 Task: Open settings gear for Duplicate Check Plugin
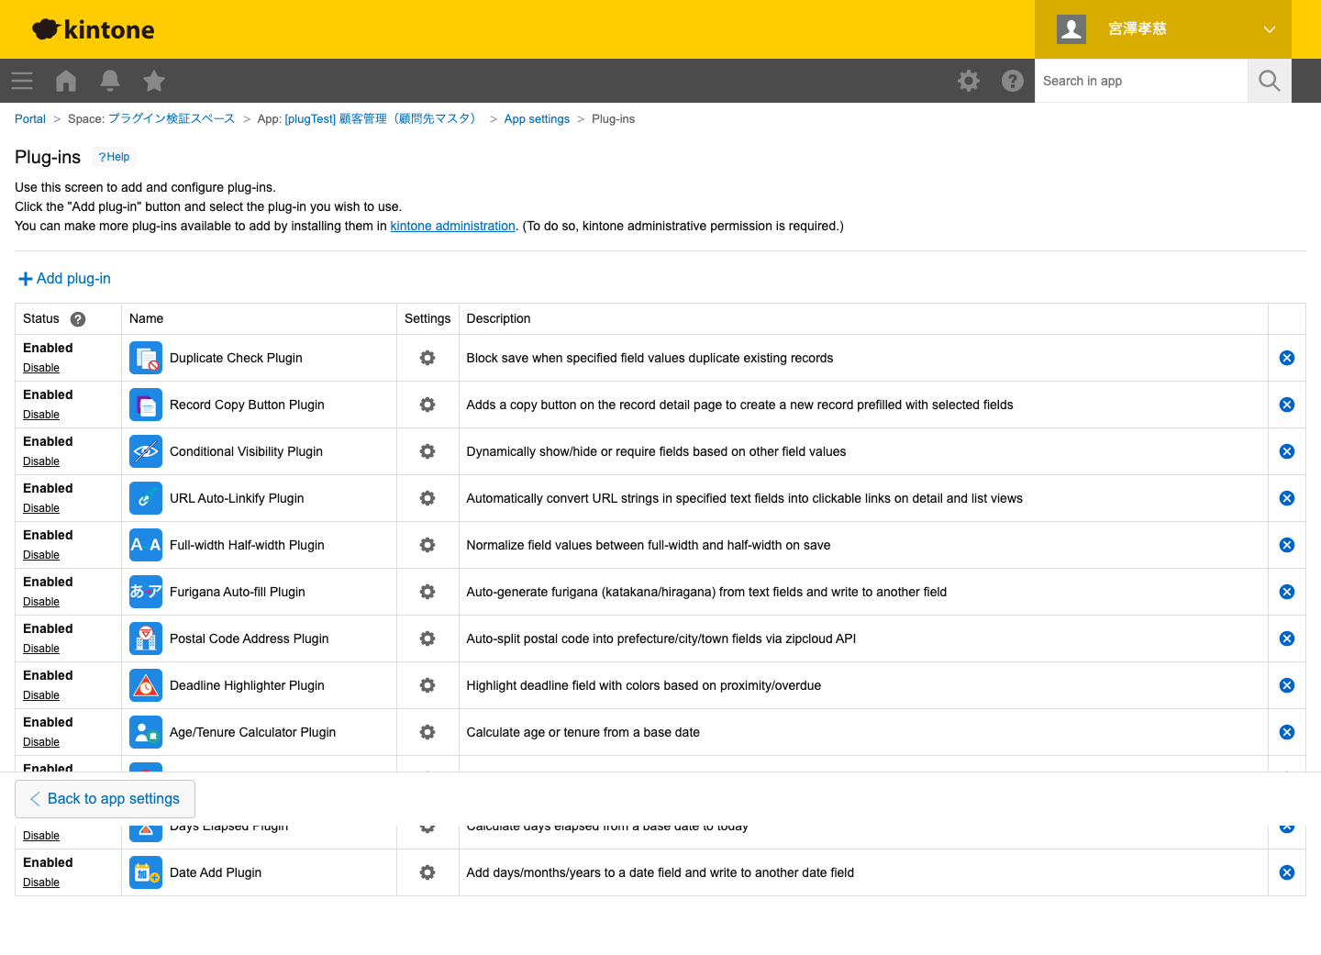427,358
